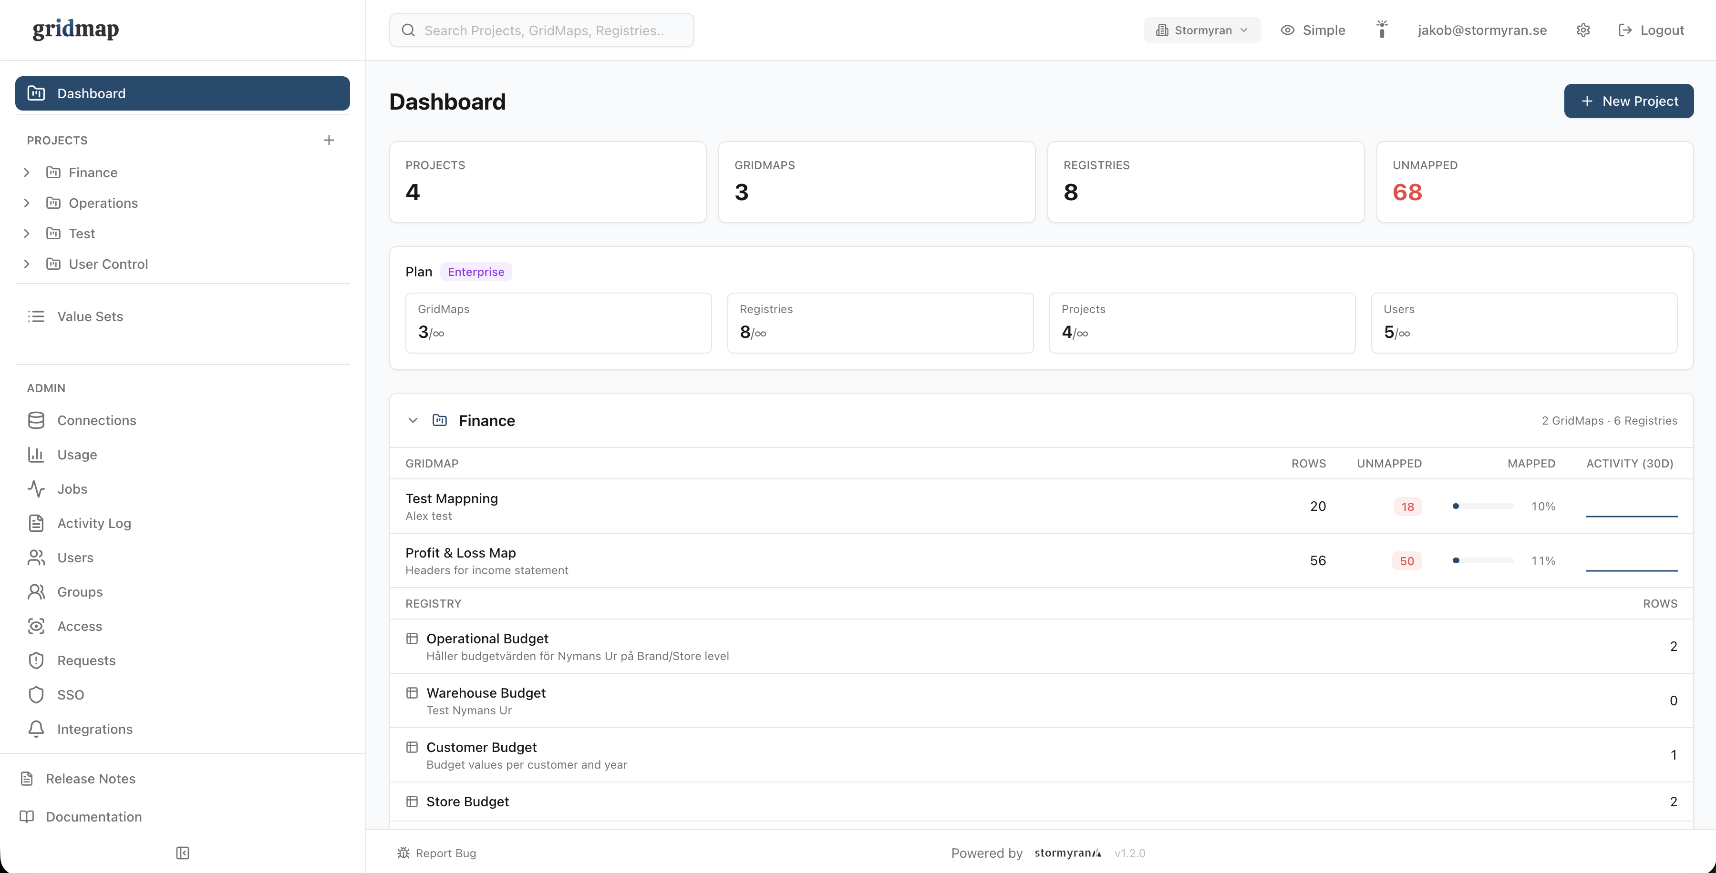Open settings via the gear icon
The image size is (1716, 873).
(1583, 30)
